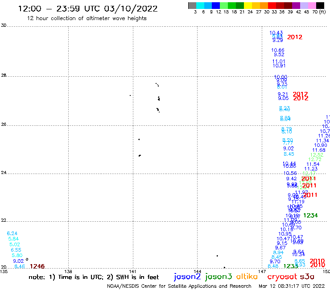The image size is (330, 290).
Task: Click the title '12:00 – 23:59 UTC 03/10/2022'
Action: click(x=88, y=9)
